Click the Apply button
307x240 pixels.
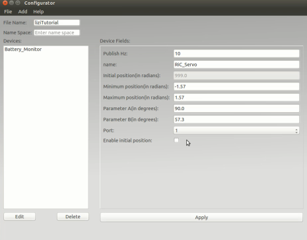pos(201,218)
